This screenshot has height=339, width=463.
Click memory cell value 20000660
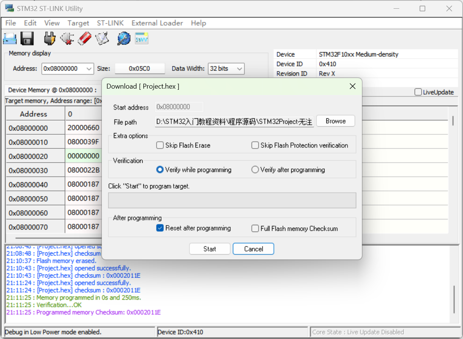[84, 128]
